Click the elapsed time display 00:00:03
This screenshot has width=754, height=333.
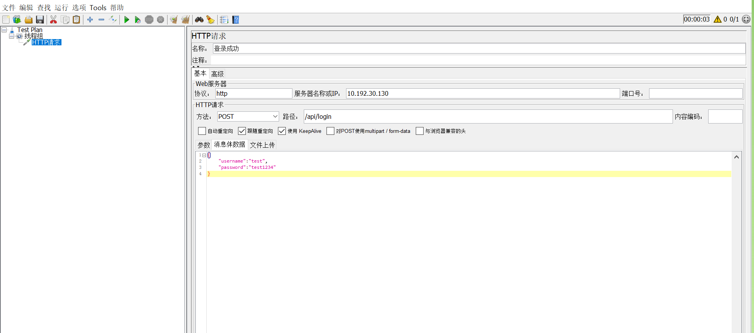pyautogui.click(x=696, y=19)
